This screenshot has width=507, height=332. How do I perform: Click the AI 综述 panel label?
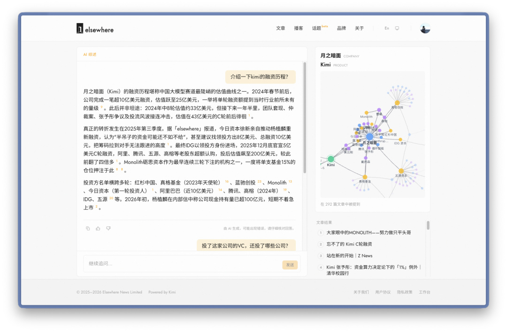click(x=90, y=54)
